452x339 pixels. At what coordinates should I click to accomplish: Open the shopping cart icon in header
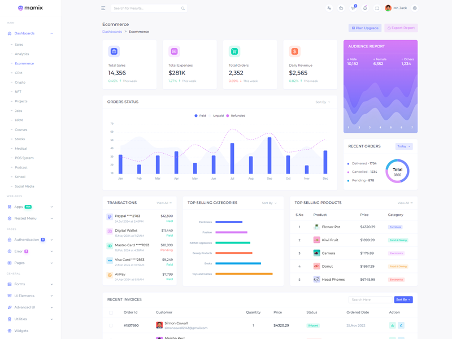tap(353, 8)
